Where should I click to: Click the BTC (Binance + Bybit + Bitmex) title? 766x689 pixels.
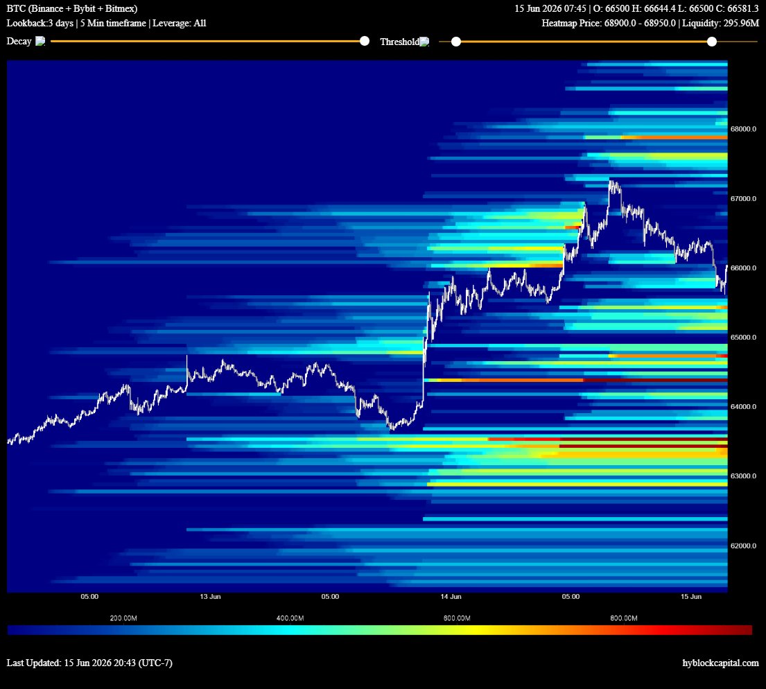72,8
